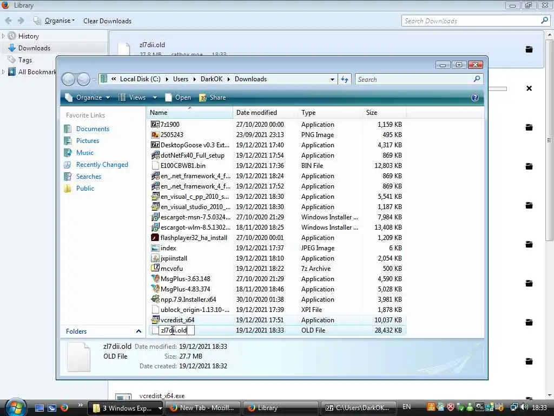Viewport: 554px width, 416px height.
Task: Click the volume speaker tray icon
Action: [x=524, y=407]
